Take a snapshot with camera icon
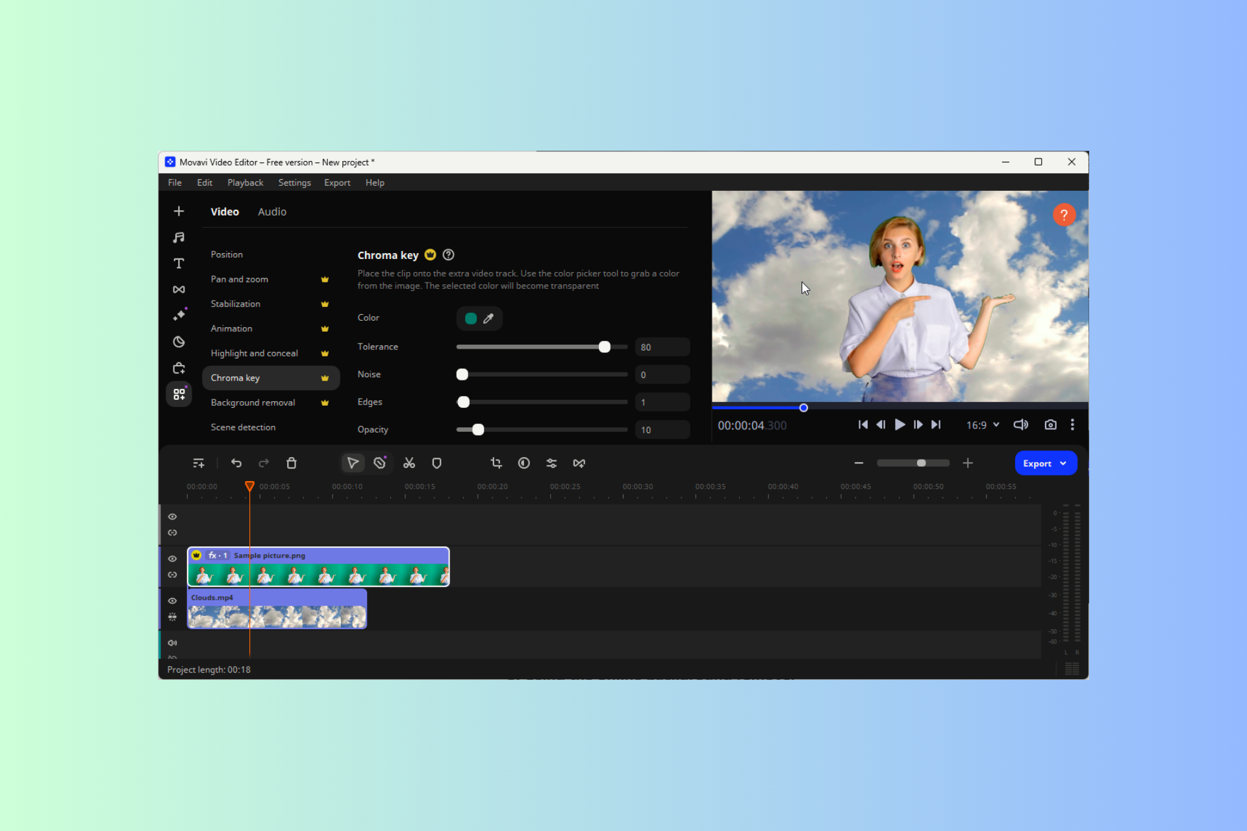Image resolution: width=1247 pixels, height=831 pixels. tap(1050, 425)
